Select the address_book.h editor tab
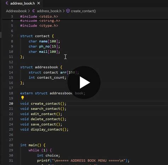This screenshot has height=165, width=168. pyautogui.click(x=23, y=4)
